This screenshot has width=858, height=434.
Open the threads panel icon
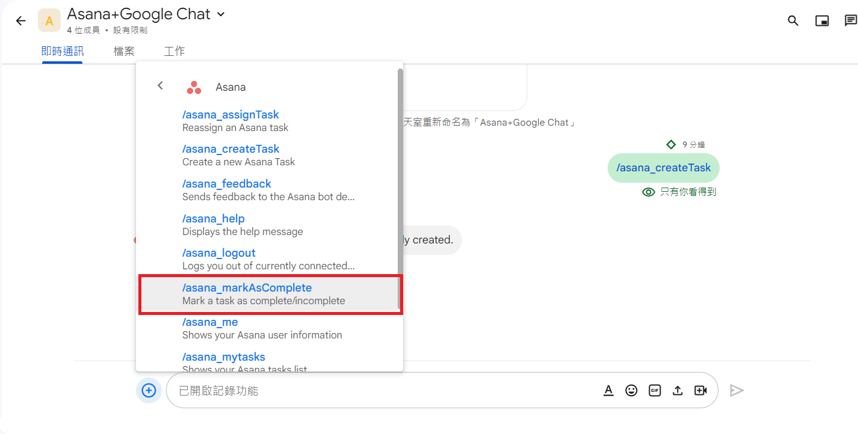[850, 20]
